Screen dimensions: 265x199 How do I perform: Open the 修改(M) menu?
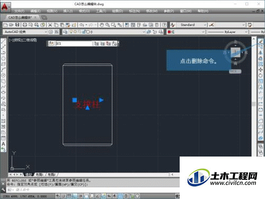[x=152, y=11]
